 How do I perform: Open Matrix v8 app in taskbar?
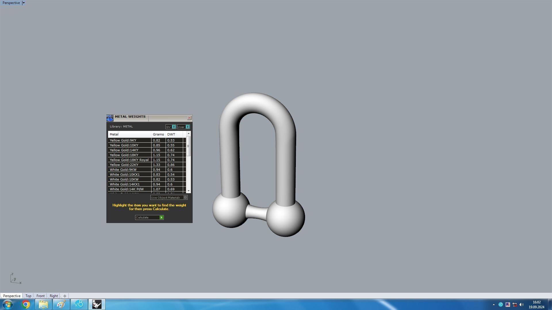coord(79,304)
